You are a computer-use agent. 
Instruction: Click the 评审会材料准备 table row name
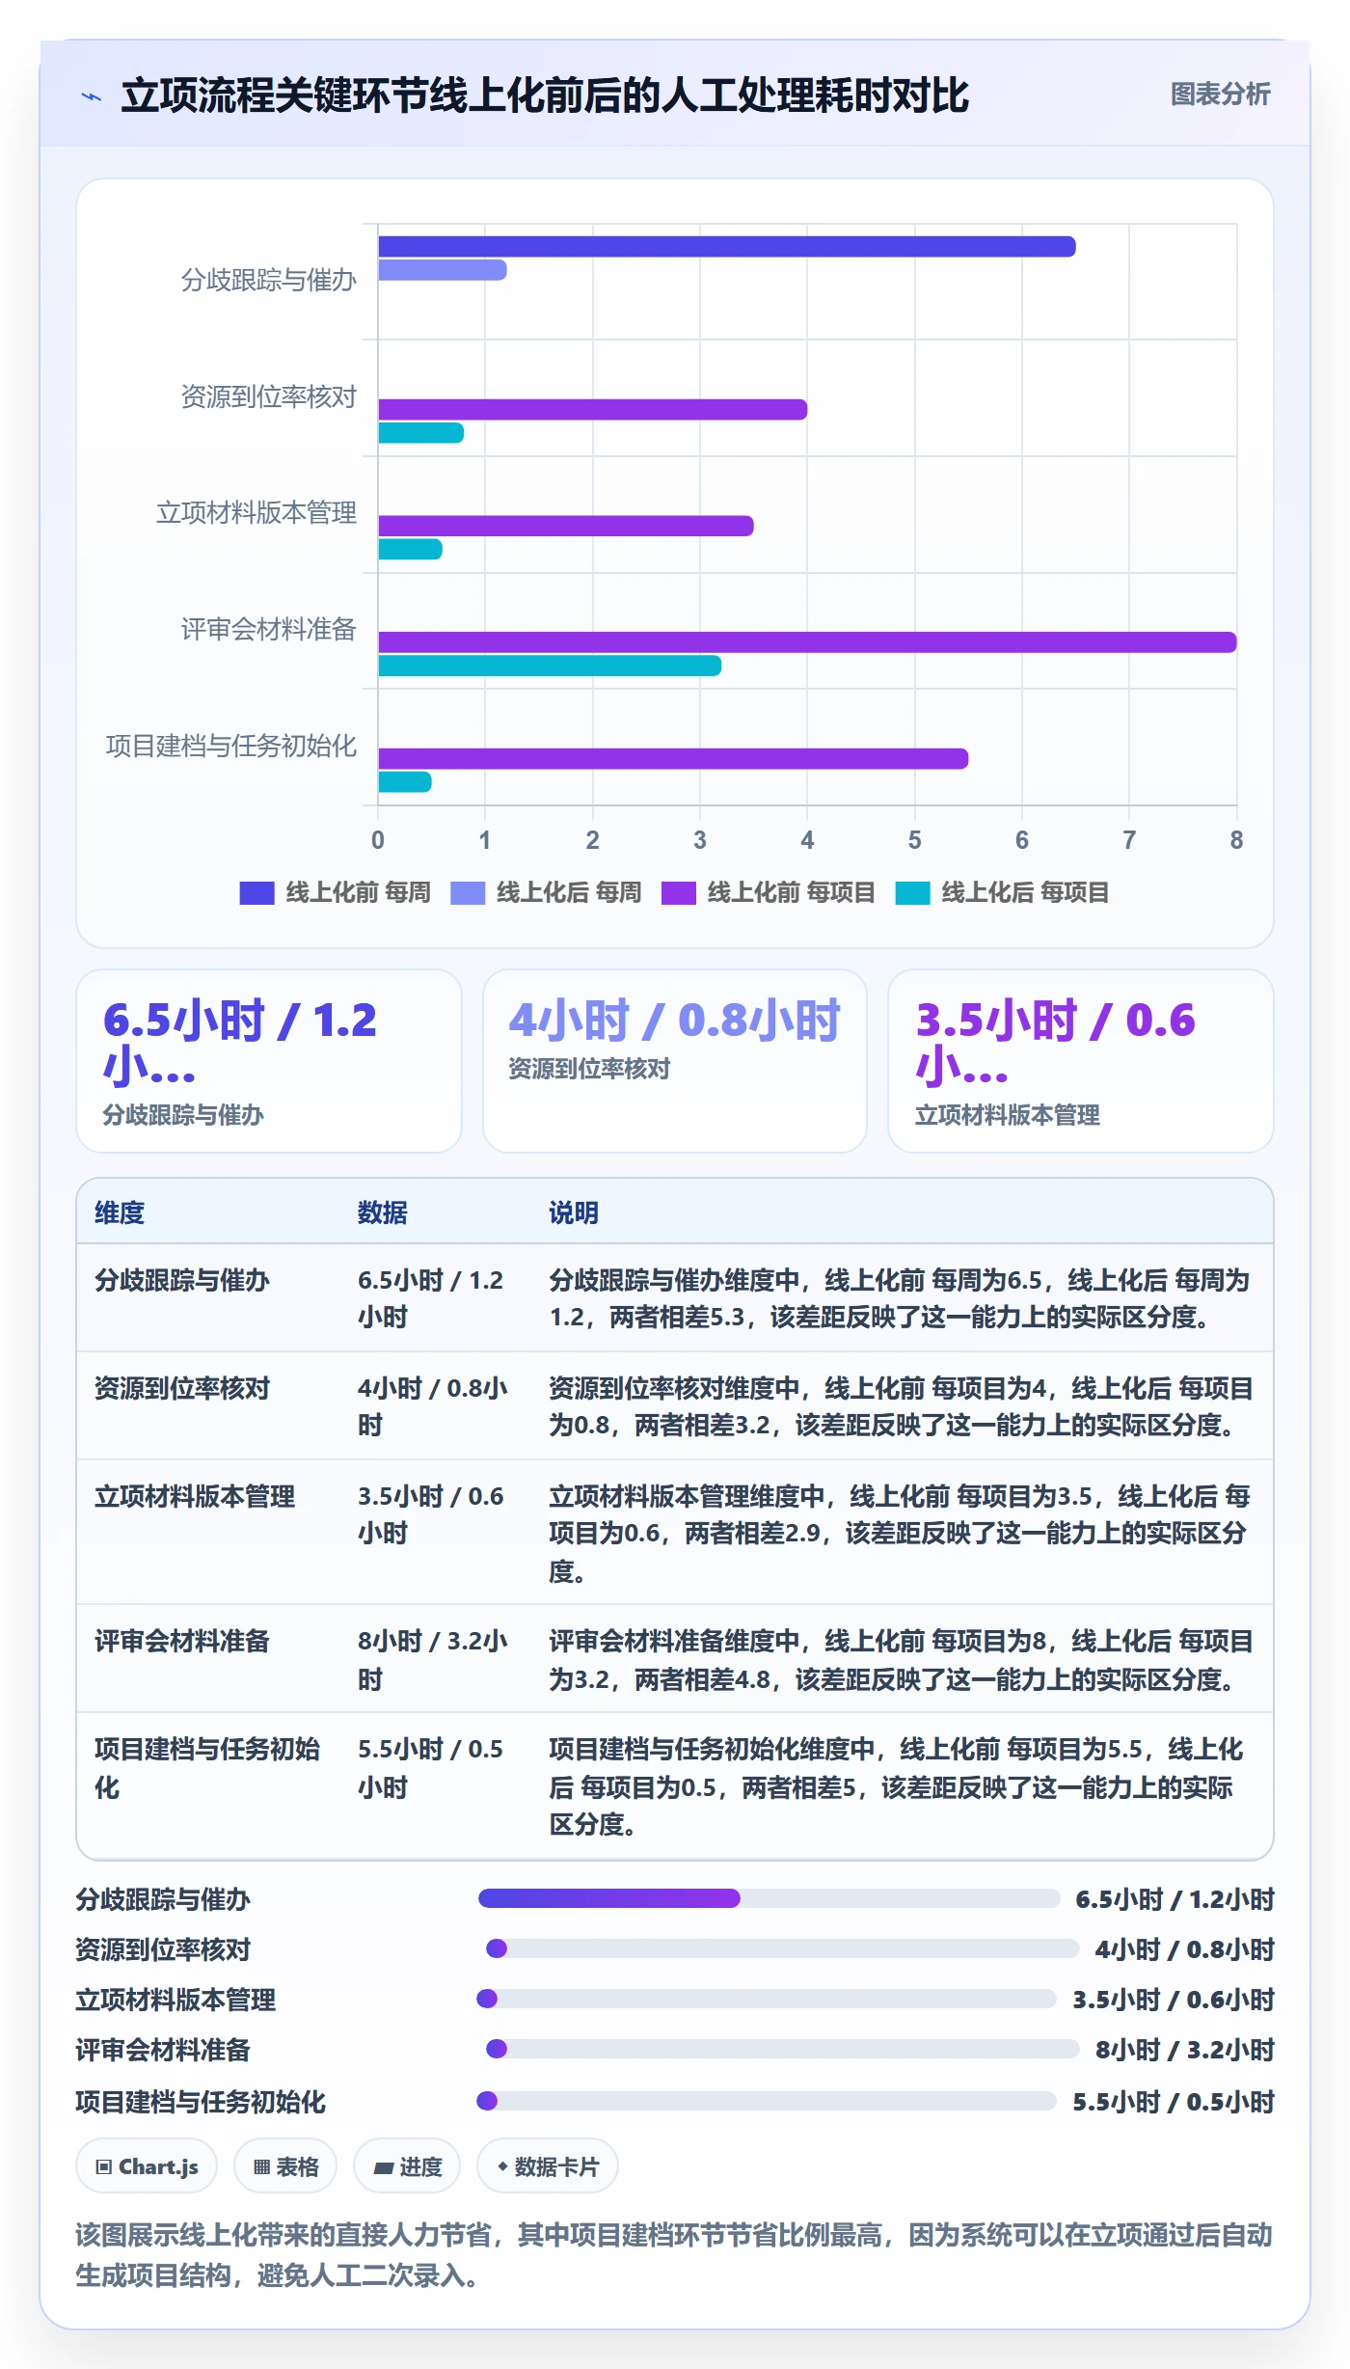181,1641
